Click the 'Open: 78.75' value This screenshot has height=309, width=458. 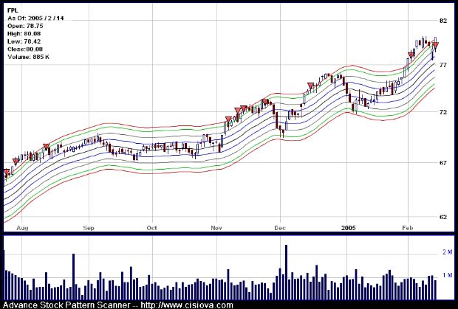coord(25,26)
